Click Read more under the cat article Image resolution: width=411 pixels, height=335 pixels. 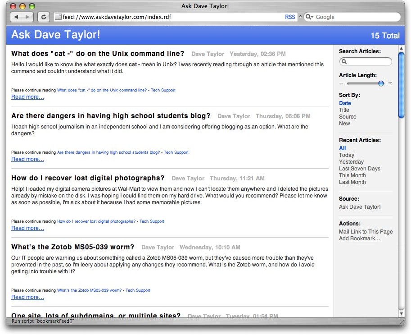pos(27,97)
